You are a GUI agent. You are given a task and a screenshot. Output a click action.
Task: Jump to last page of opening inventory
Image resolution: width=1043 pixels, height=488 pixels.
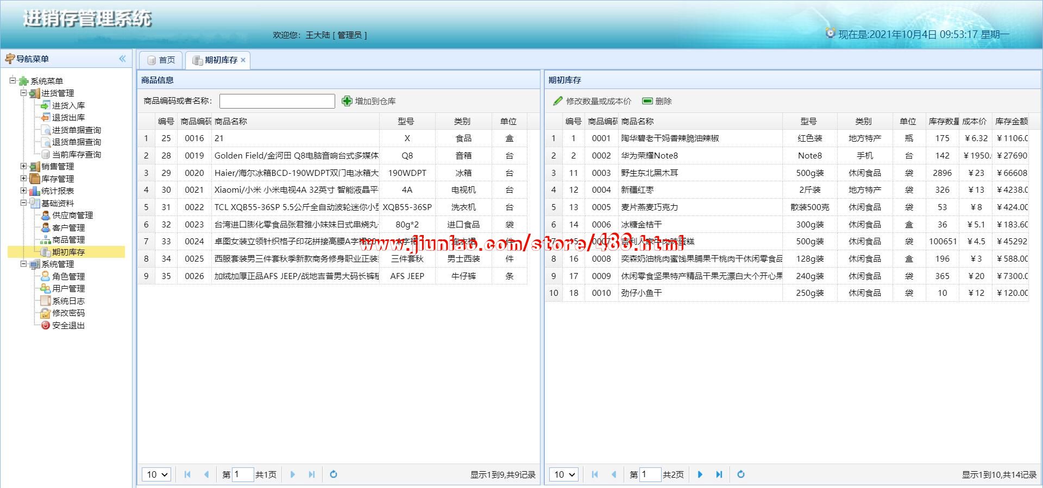[x=719, y=474]
